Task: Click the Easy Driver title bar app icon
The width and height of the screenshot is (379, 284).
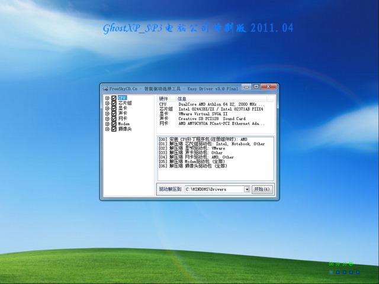Action: 105,88
